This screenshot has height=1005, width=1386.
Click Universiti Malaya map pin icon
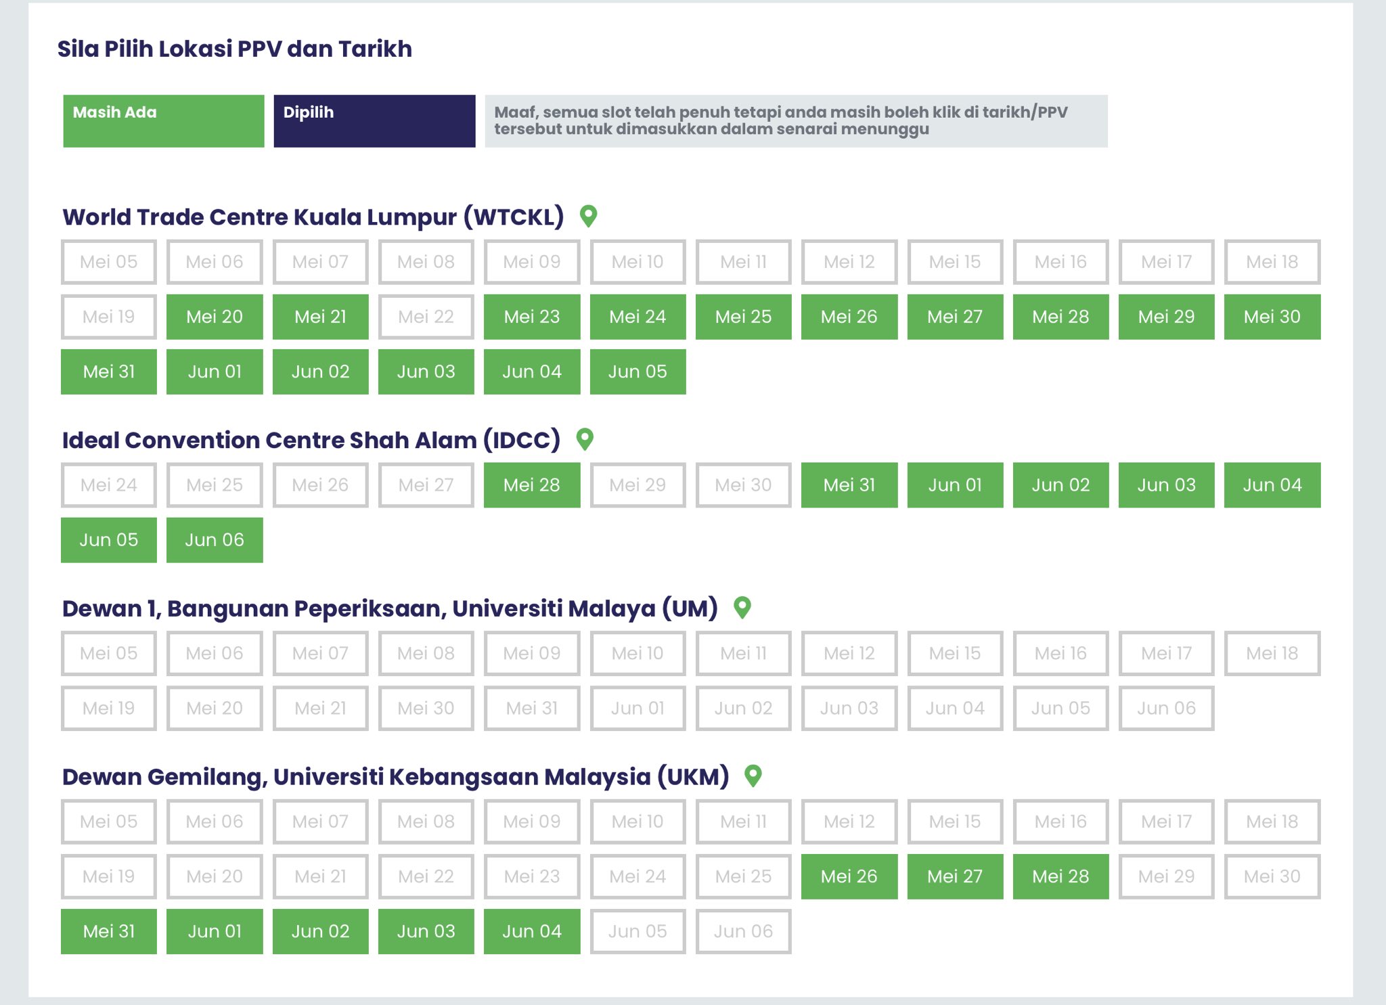[x=742, y=607]
